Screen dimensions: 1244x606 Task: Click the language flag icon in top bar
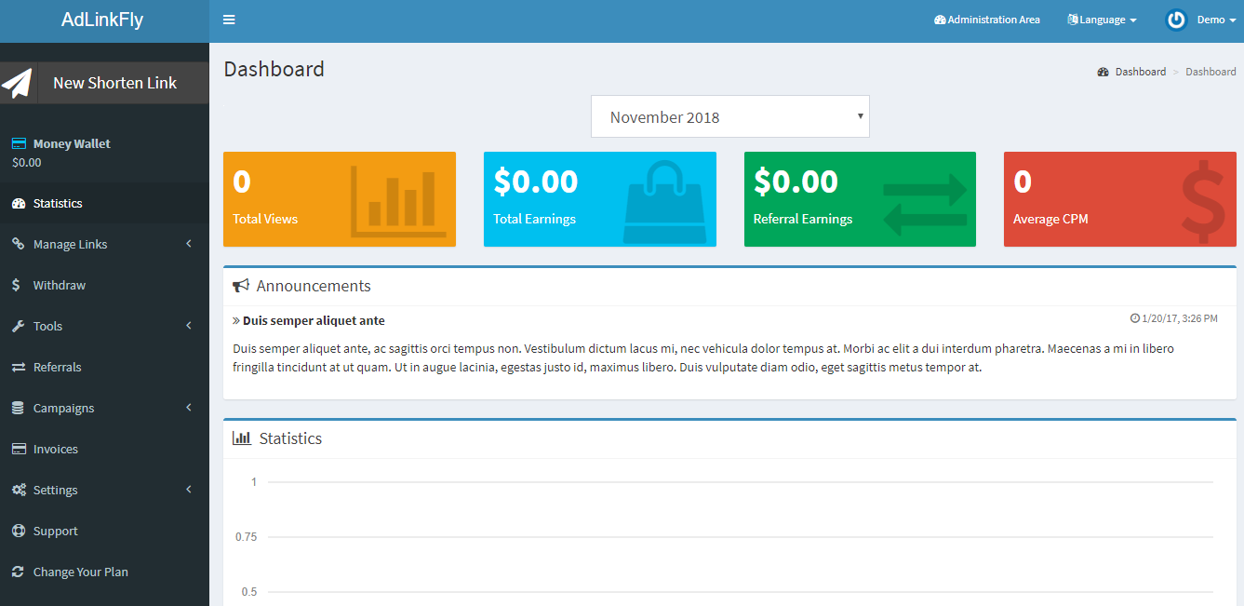click(1073, 20)
